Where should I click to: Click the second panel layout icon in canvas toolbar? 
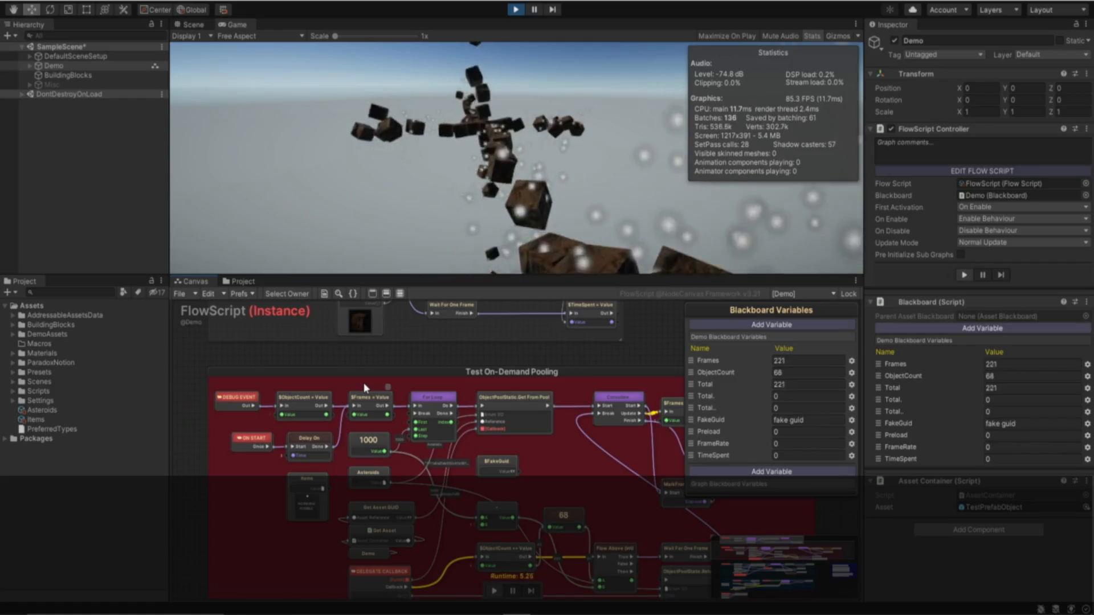386,294
